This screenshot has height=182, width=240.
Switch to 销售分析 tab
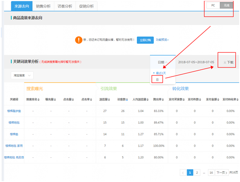point(43,6)
